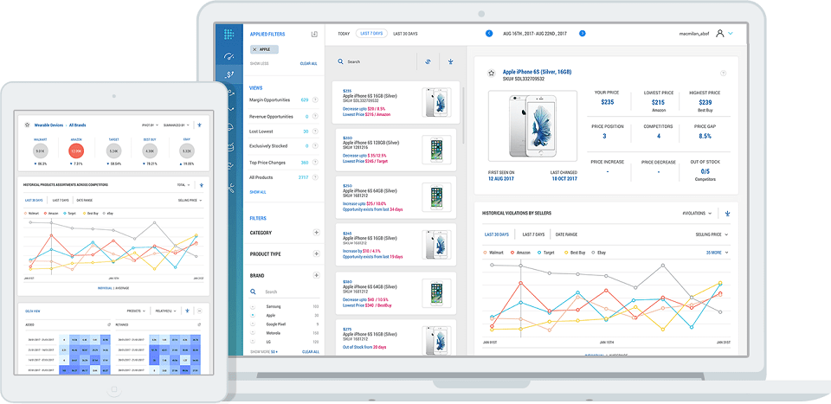Select the Samsung brand radio option
Image resolution: width=831 pixels, height=404 pixels.
[x=252, y=306]
